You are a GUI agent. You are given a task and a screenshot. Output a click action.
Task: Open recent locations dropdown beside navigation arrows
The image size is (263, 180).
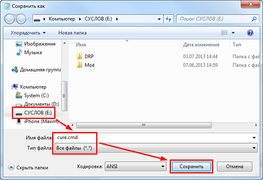[29, 19]
